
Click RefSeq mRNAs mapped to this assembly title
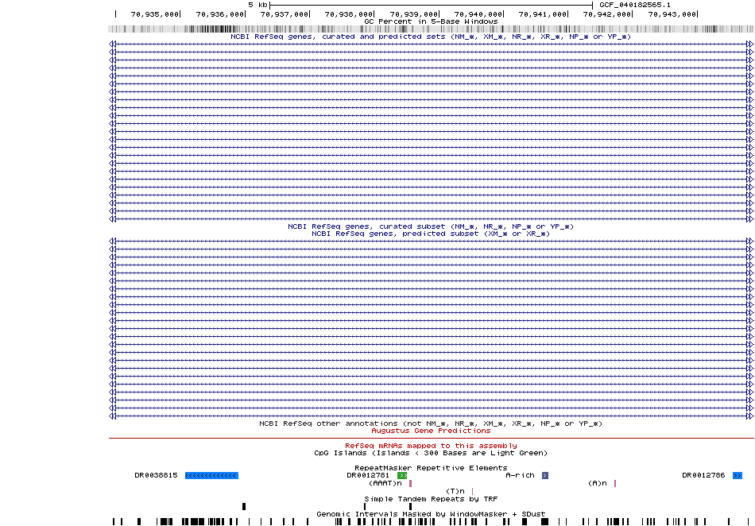(x=431, y=446)
